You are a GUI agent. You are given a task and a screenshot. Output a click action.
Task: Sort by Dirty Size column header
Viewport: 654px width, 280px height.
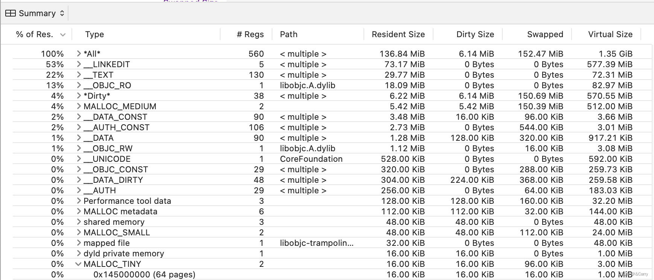475,35
